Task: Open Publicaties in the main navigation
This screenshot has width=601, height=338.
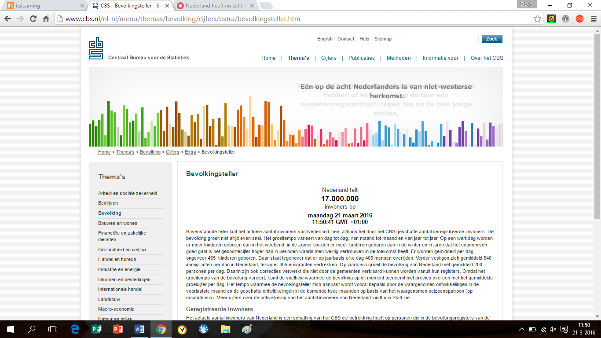Action: [362, 58]
